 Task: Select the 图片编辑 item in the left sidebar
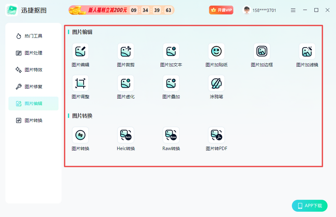click(34, 103)
